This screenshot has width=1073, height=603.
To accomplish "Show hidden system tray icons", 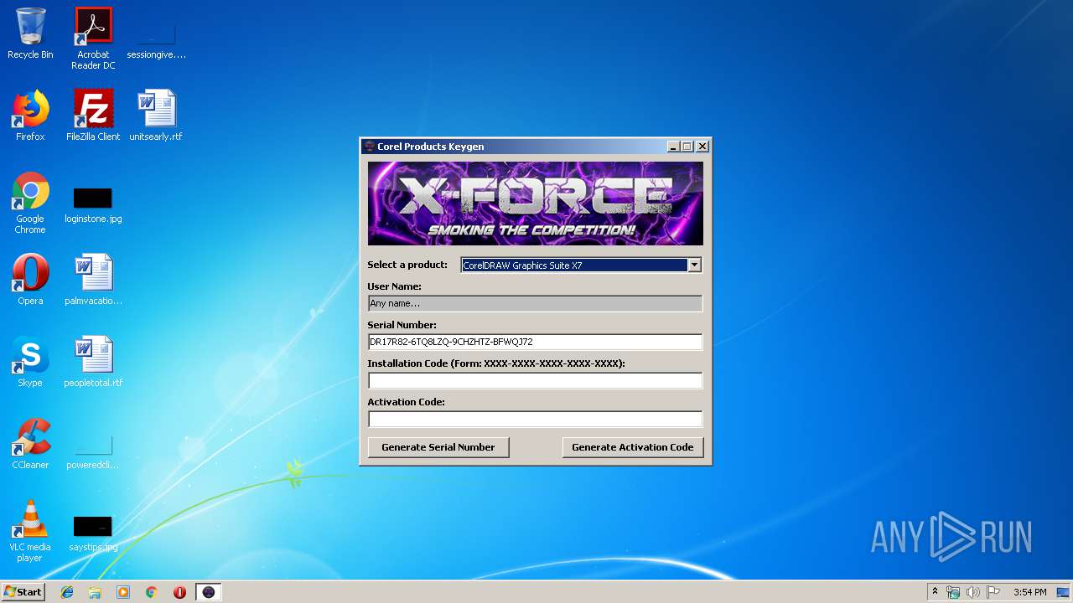I will click(x=935, y=592).
